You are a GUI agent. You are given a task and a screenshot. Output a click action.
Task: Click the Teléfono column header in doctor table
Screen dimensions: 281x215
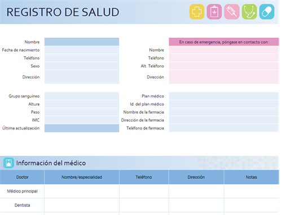144,177
